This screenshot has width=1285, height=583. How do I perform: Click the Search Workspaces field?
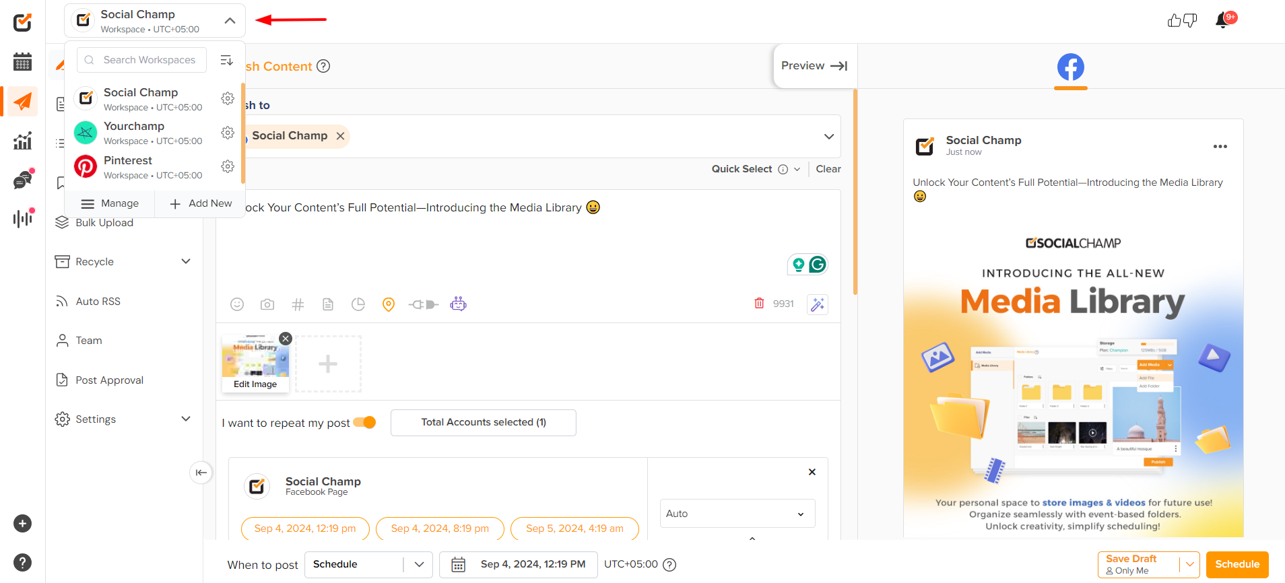coord(142,60)
